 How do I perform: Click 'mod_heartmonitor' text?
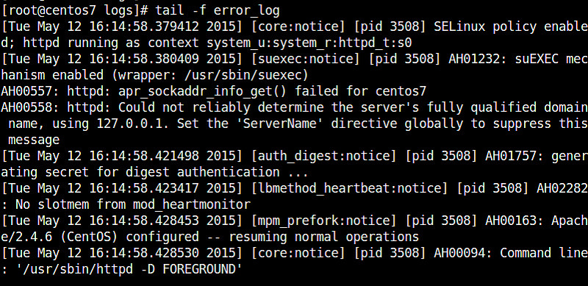tap(191, 204)
